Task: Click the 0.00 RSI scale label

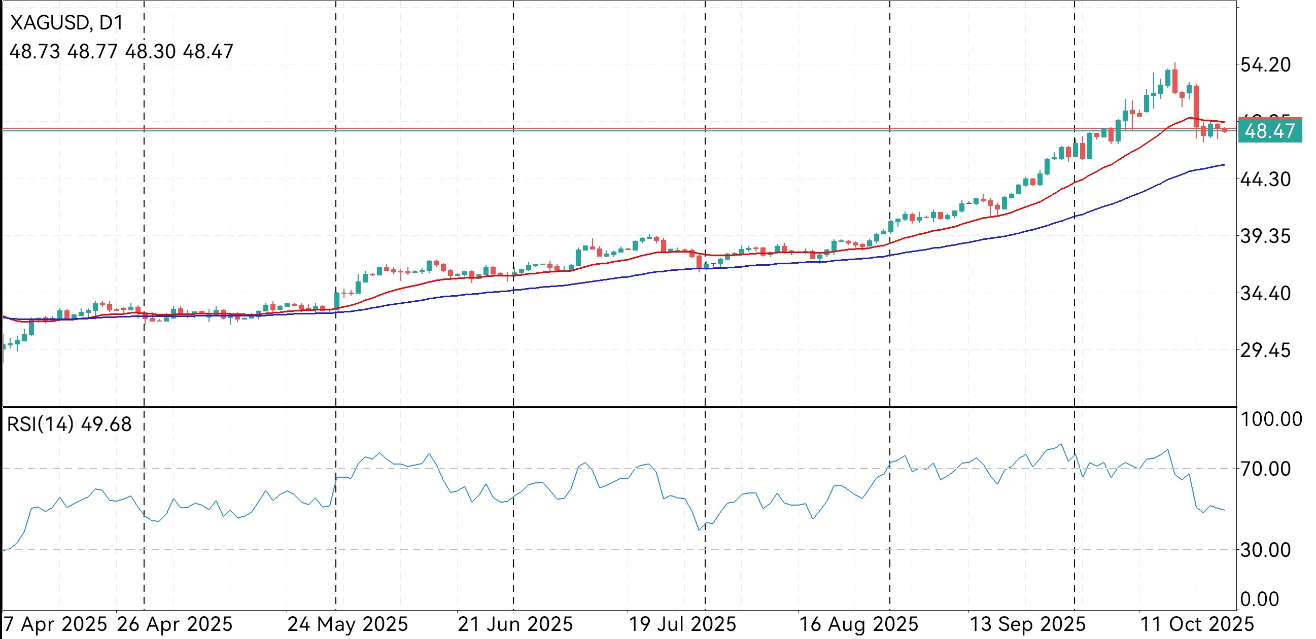Action: pyautogui.click(x=1259, y=599)
